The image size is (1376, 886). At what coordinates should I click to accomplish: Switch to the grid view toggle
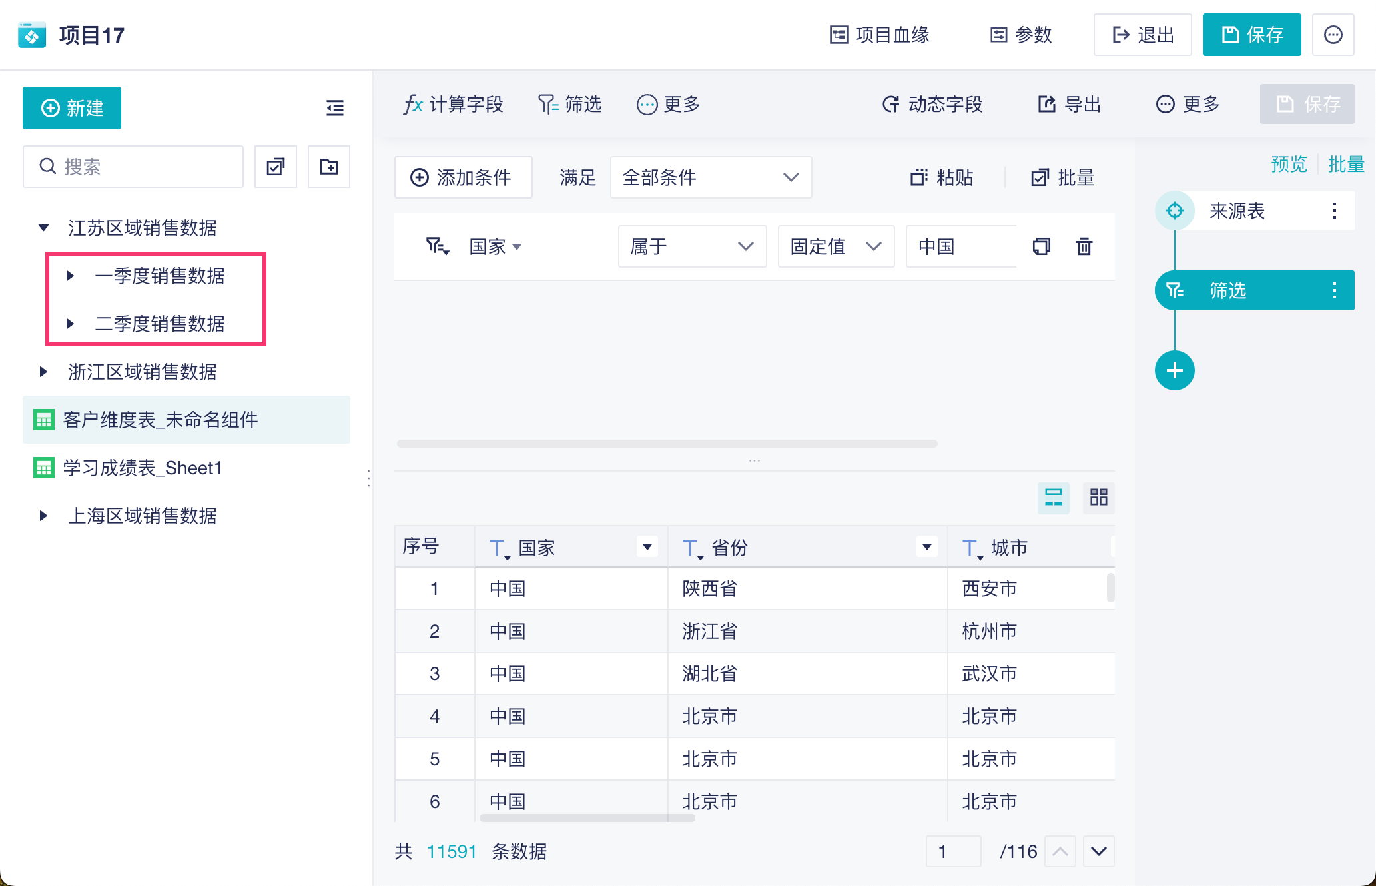tap(1098, 497)
